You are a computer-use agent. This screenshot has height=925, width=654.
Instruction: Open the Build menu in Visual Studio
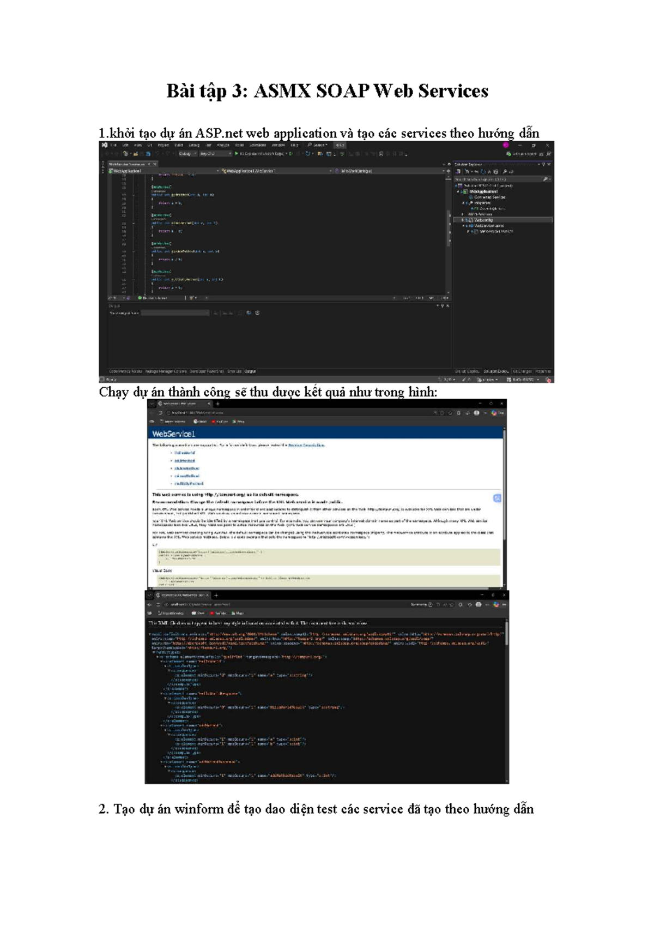coord(179,145)
